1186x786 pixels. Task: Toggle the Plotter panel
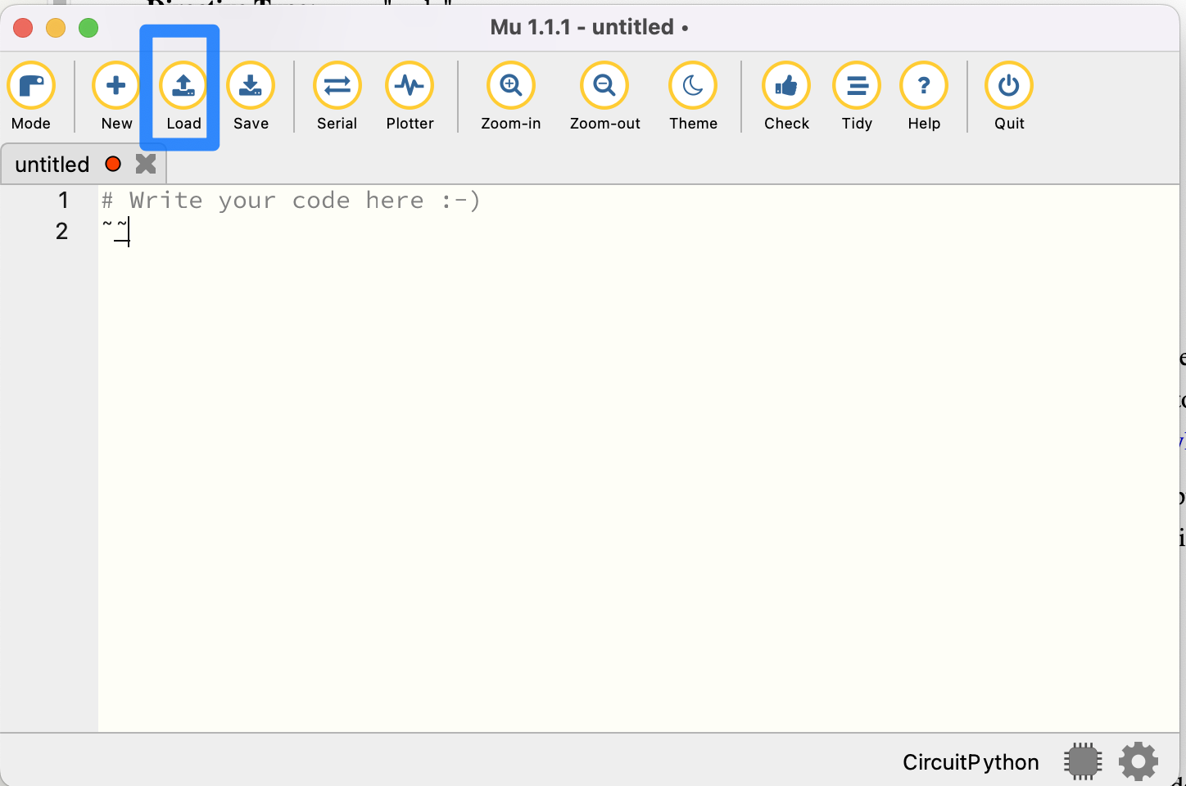click(x=410, y=87)
